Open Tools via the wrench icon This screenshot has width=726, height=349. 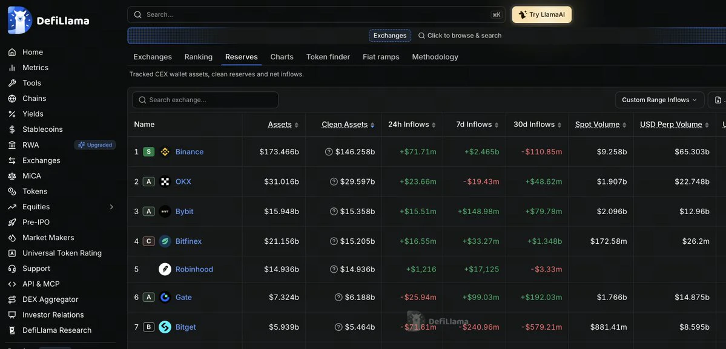pos(13,83)
